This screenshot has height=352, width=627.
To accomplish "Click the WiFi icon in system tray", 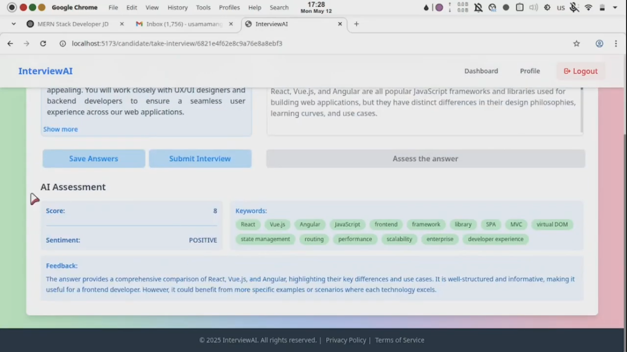I will pyautogui.click(x=588, y=7).
